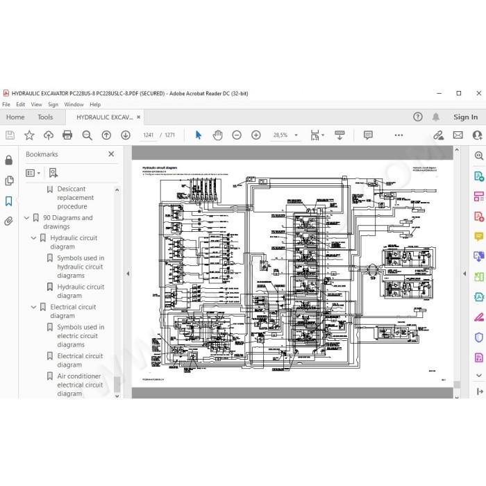Add a comment note icon
The width and height of the screenshot is (486, 486).
click(368, 135)
